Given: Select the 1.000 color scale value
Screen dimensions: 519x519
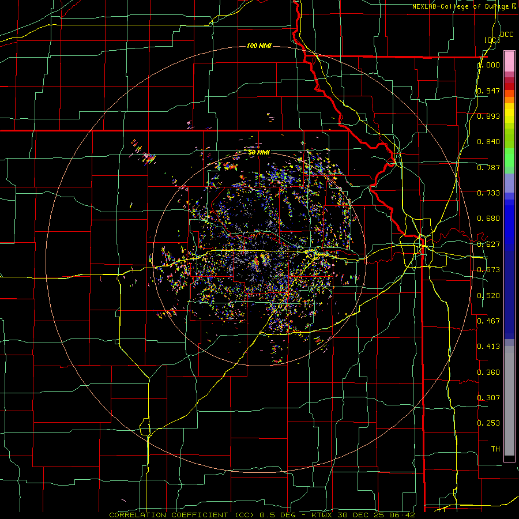Looking at the screenshot, I should coord(488,65).
